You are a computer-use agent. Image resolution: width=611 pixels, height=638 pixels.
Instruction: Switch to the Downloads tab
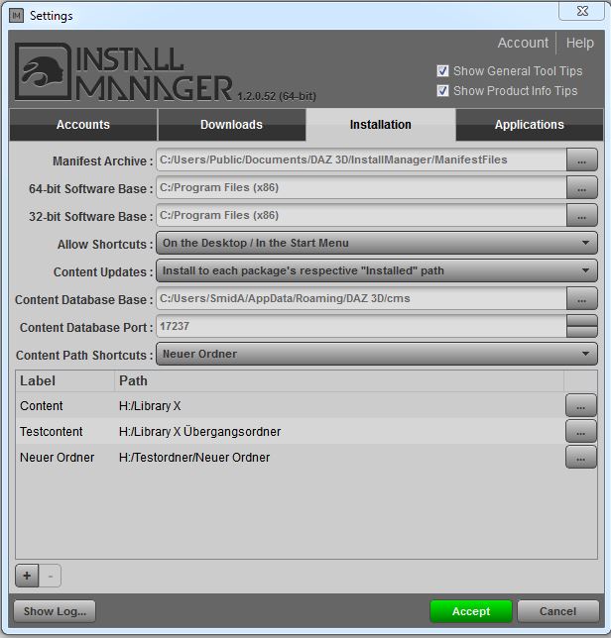click(231, 125)
